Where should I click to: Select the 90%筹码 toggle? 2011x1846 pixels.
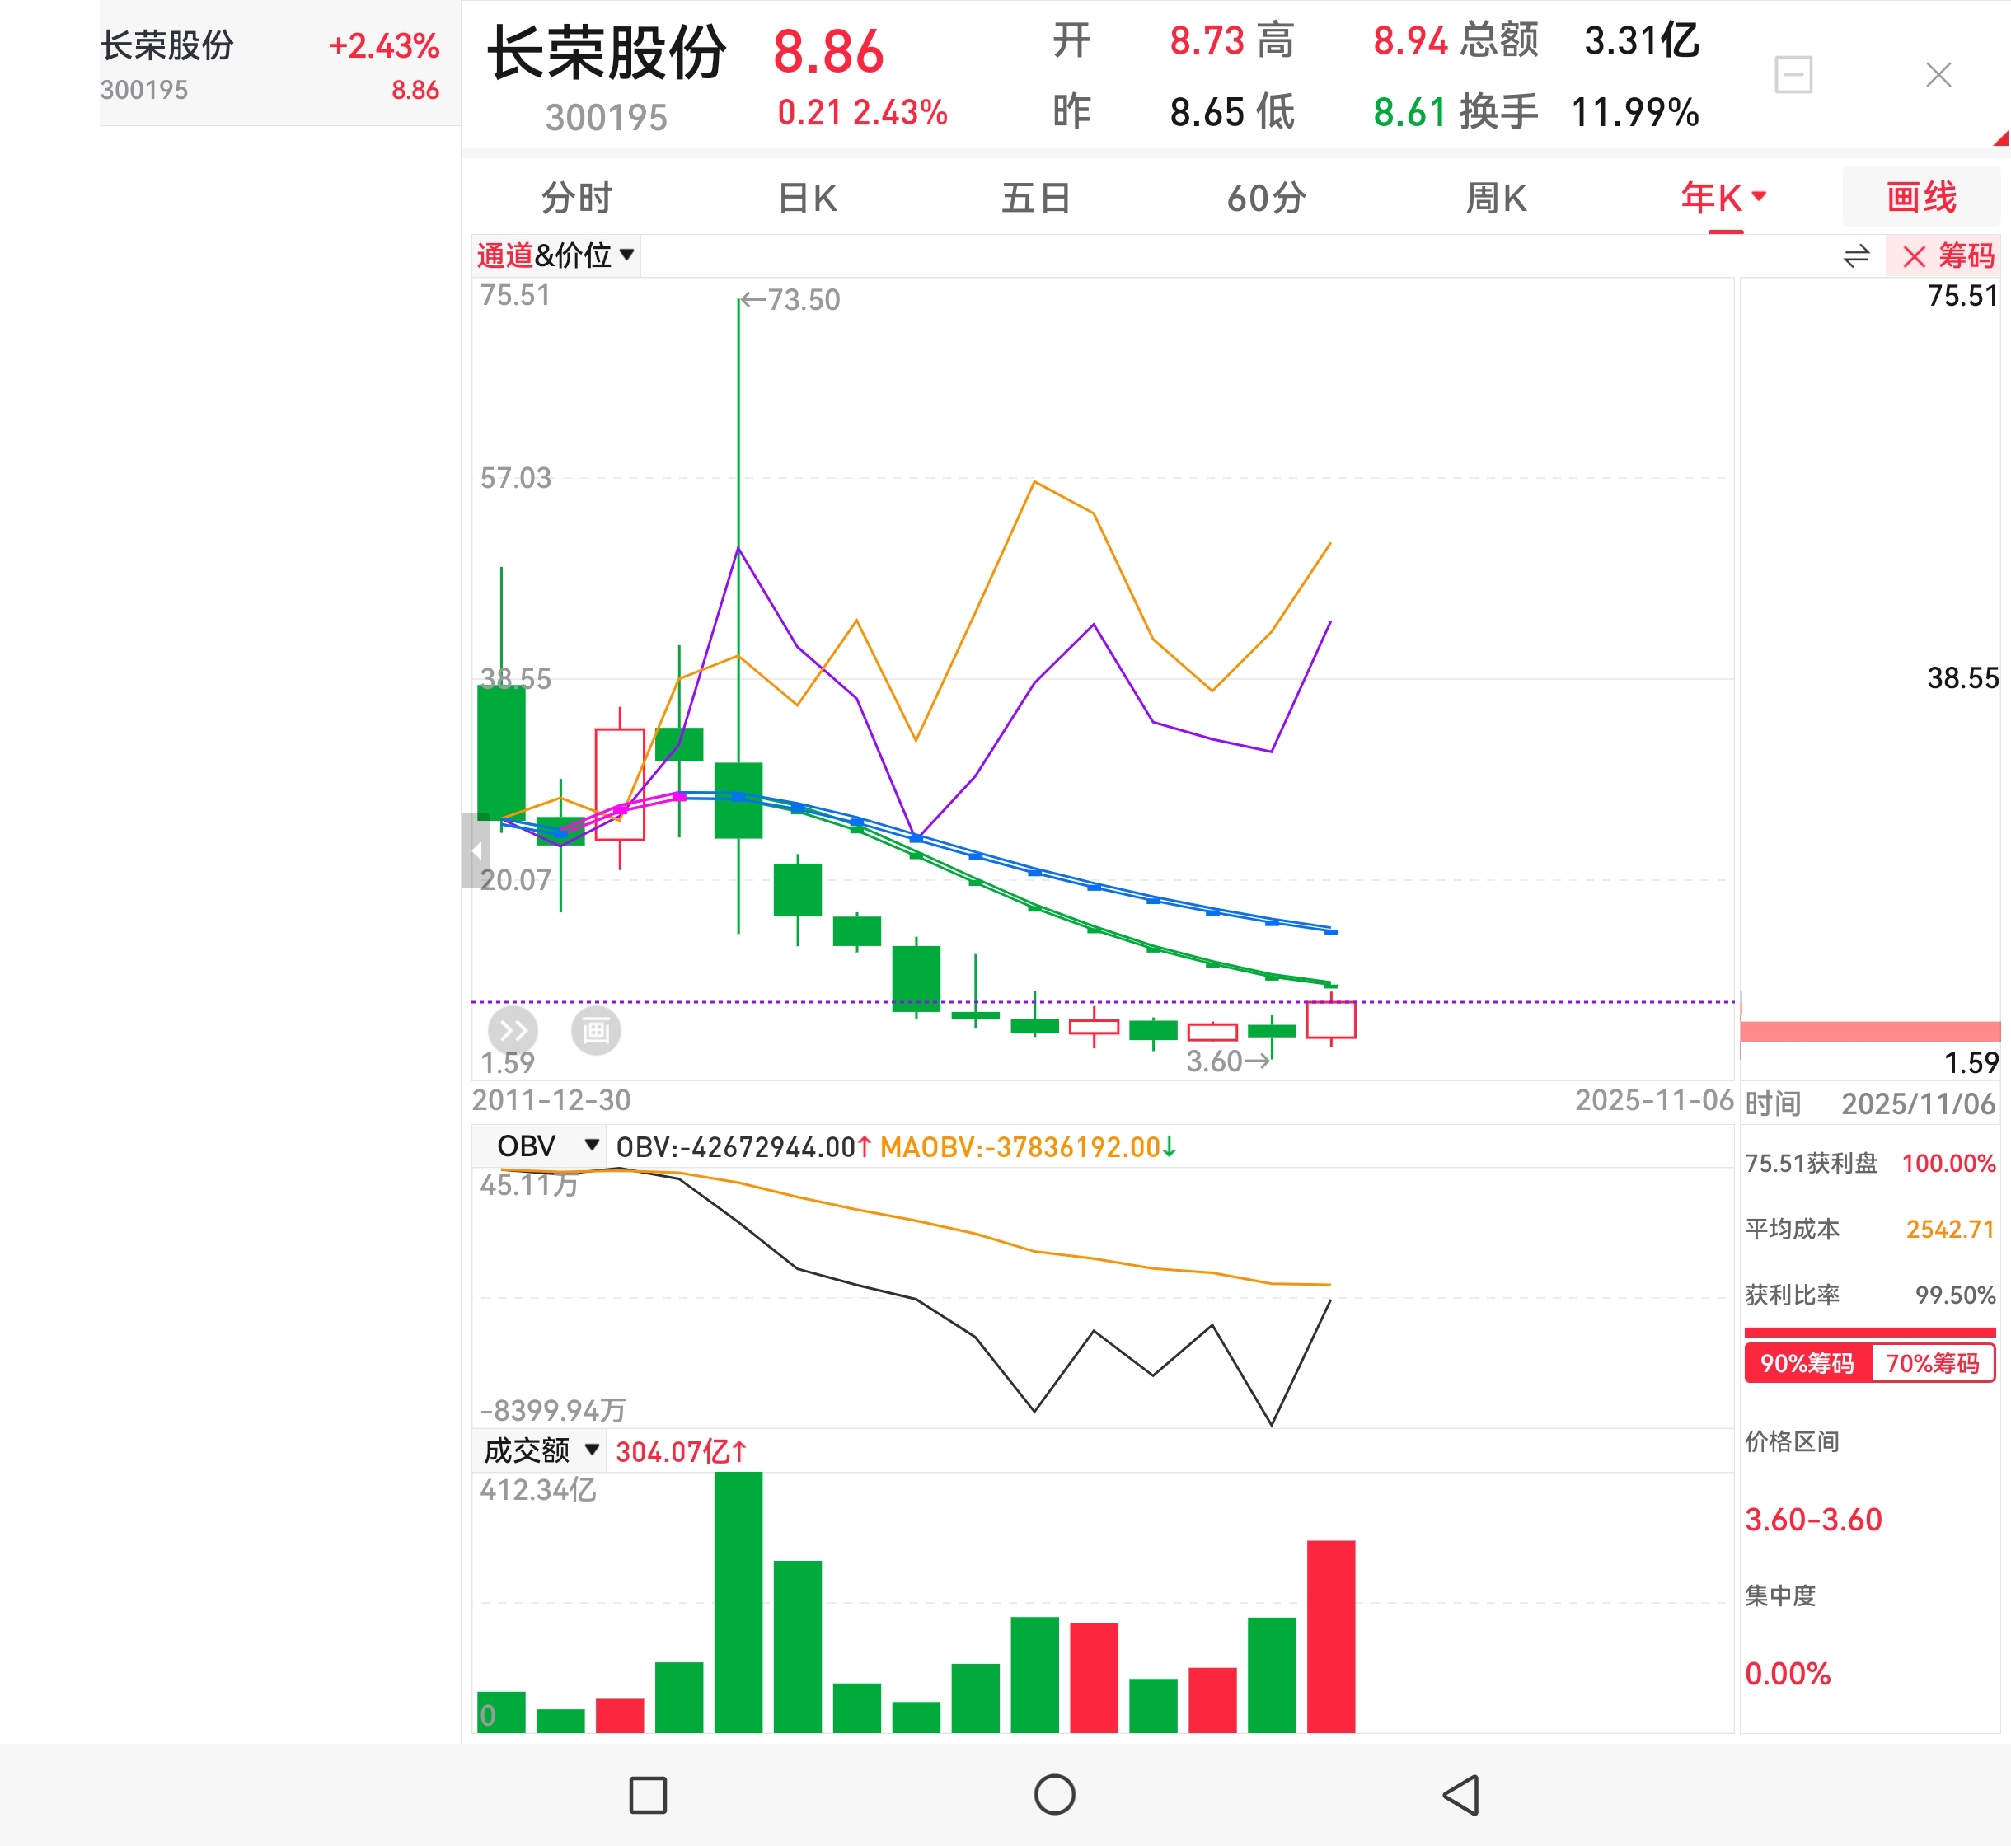pos(1807,1364)
